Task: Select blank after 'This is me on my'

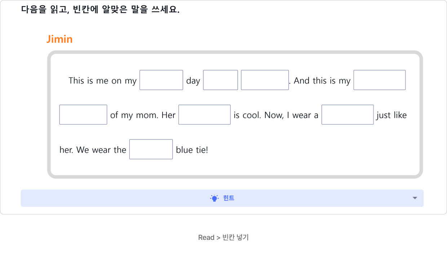Action: pyautogui.click(x=161, y=80)
